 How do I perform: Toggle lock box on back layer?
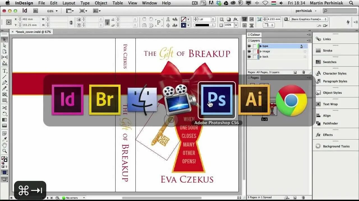254,57
